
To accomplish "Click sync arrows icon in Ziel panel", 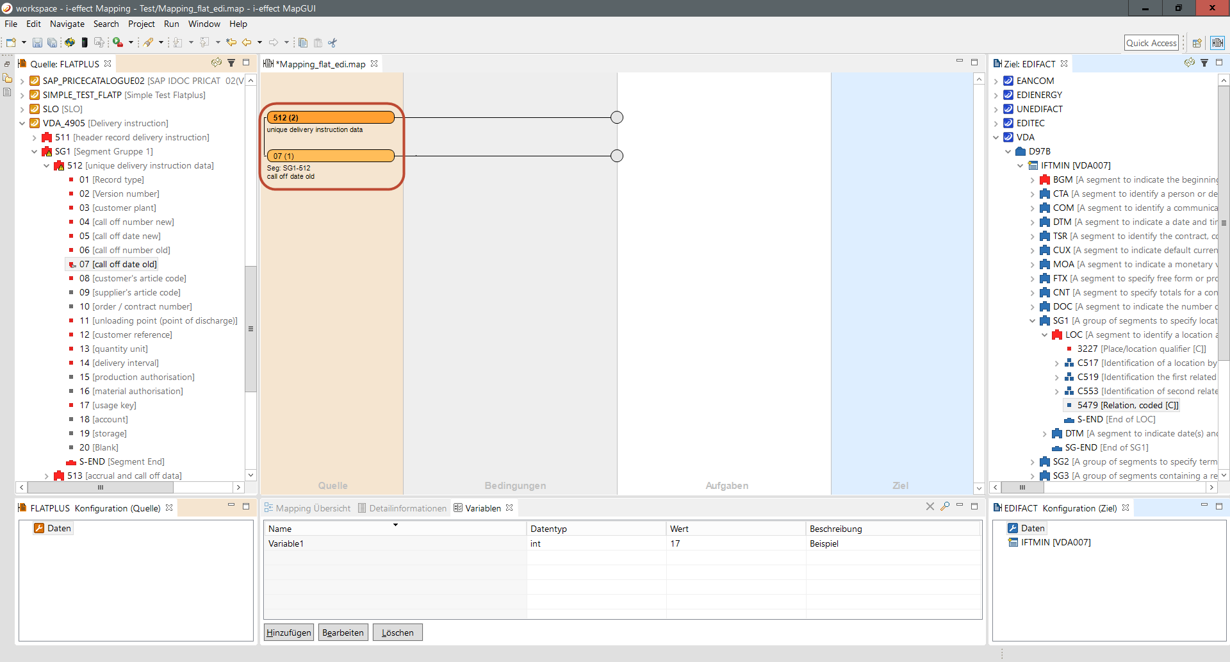I will coord(1189,63).
